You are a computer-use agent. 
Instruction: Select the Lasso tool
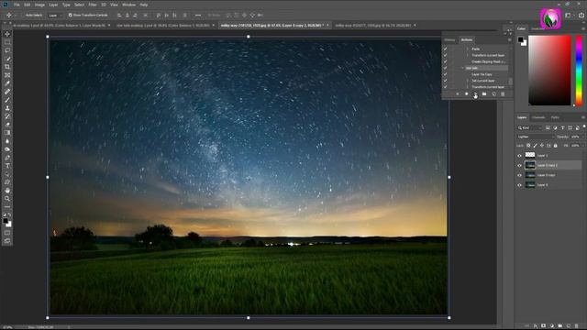(7, 50)
